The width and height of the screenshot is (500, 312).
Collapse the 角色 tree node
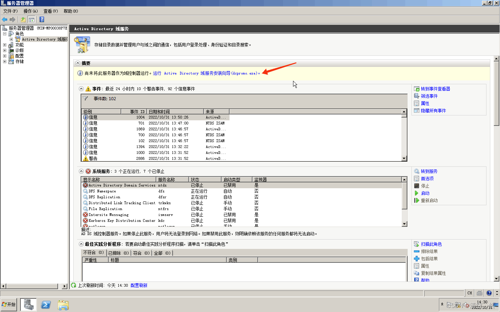tap(5, 34)
